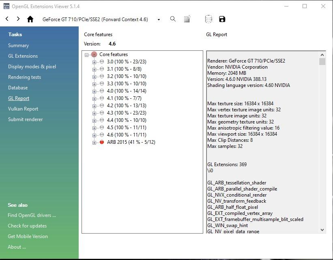This screenshot has height=260, width=333.
Task: Select tree row 3.3 (100 % - 10/10)
Action: tap(127, 84)
